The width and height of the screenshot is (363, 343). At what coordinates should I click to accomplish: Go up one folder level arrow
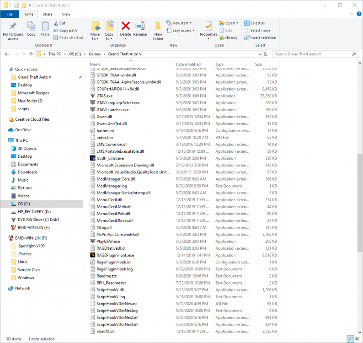[x=31, y=54]
